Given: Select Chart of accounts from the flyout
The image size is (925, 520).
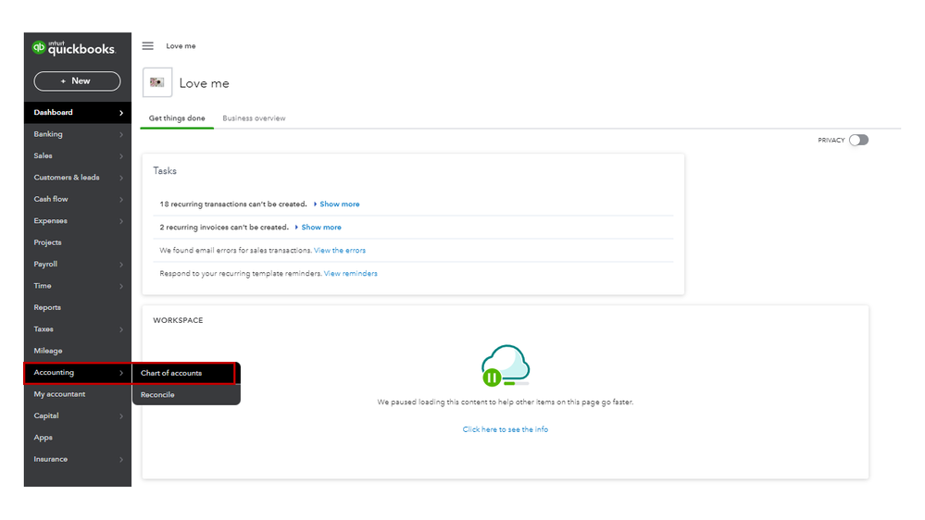Looking at the screenshot, I should pyautogui.click(x=186, y=373).
